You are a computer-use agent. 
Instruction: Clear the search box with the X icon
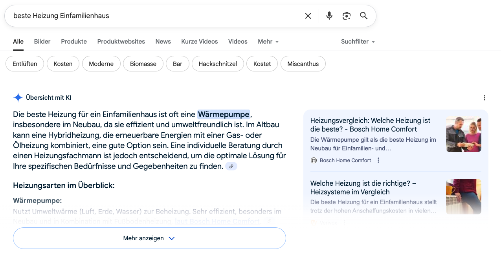click(308, 16)
